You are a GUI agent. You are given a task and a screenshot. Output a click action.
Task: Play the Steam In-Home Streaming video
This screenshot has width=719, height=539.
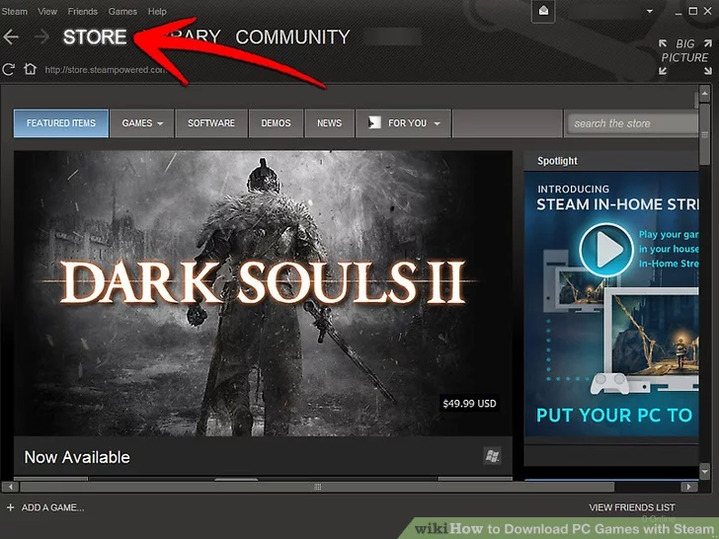click(x=605, y=251)
